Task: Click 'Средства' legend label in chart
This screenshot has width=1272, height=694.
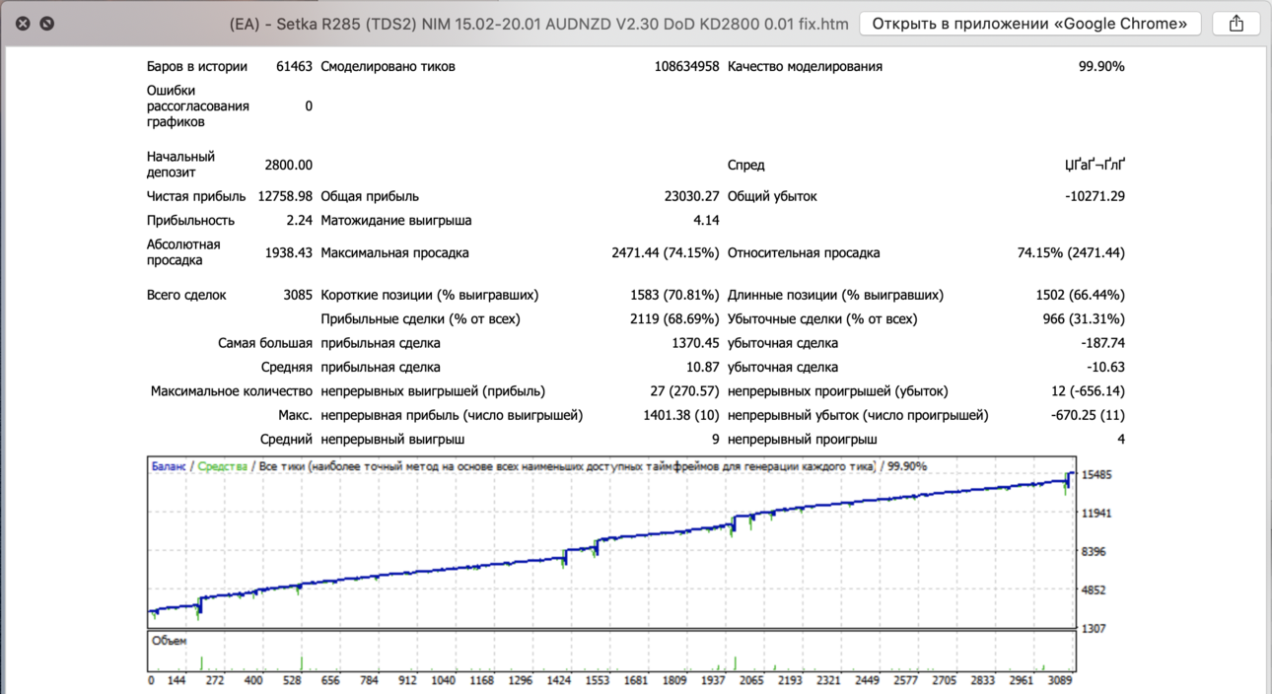Action: (223, 466)
